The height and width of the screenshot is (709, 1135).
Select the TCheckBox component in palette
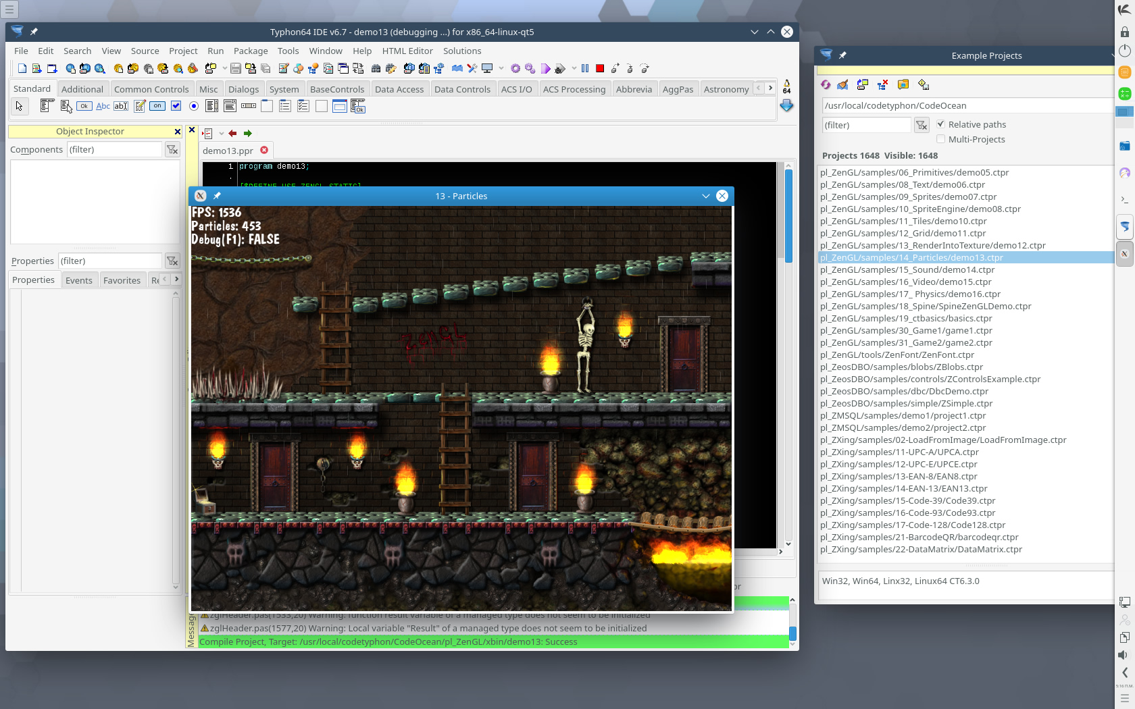click(176, 106)
